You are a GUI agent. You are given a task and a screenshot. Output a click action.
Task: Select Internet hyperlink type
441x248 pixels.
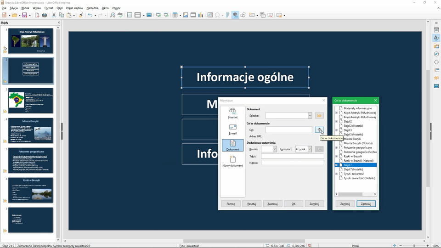232,113
